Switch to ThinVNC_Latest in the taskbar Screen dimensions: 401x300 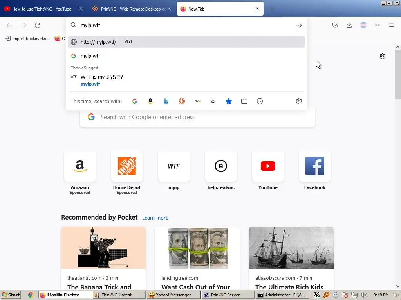coord(119,295)
